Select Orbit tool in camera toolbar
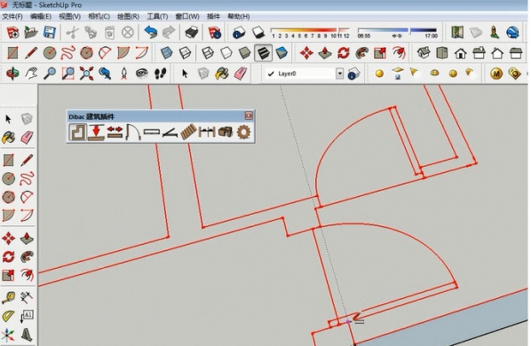 [12, 74]
